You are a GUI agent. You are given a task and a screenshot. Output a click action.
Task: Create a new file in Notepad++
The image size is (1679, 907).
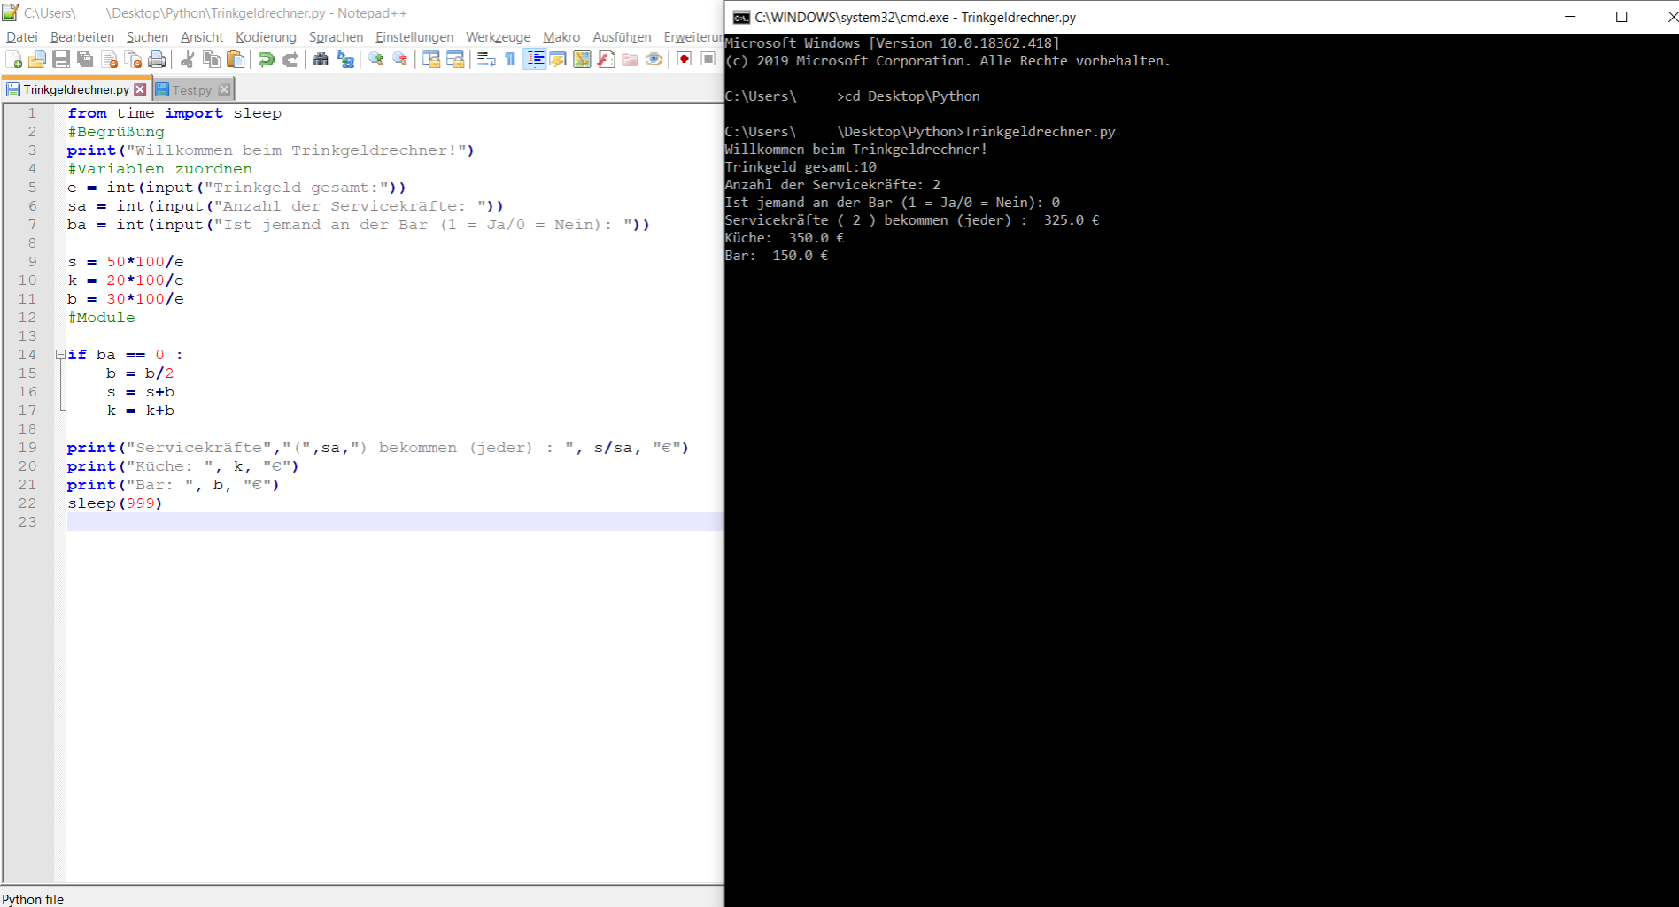[x=12, y=59]
